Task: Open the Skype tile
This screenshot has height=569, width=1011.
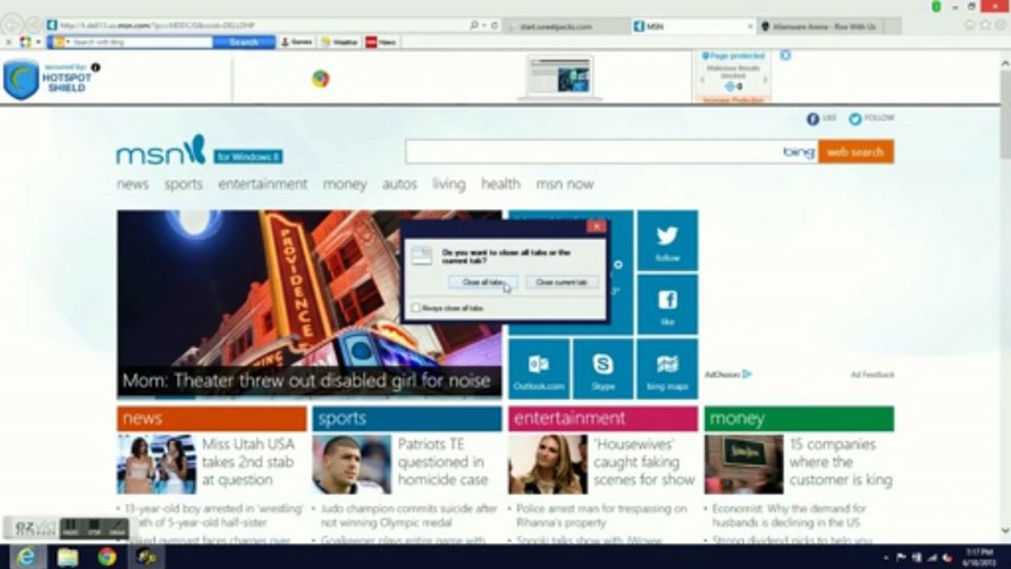Action: coord(603,368)
